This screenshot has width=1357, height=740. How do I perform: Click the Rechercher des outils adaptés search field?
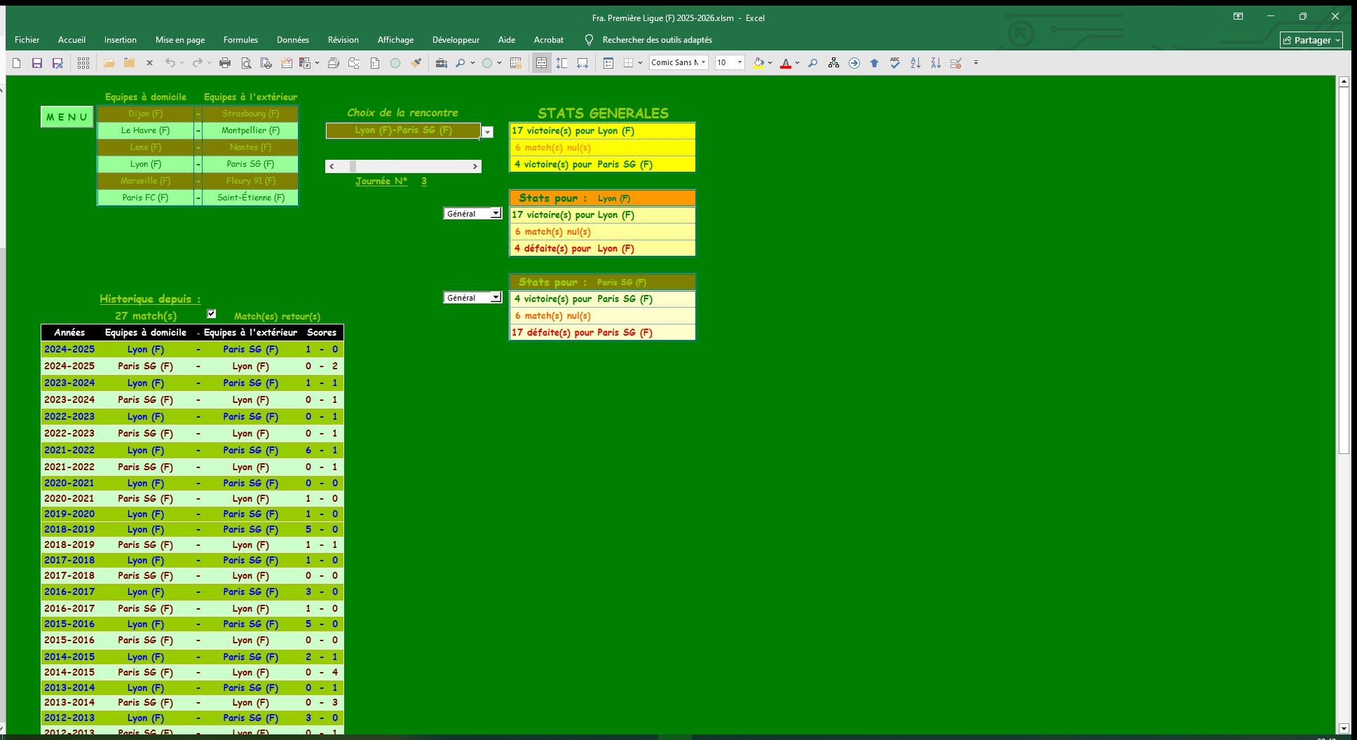click(x=657, y=40)
